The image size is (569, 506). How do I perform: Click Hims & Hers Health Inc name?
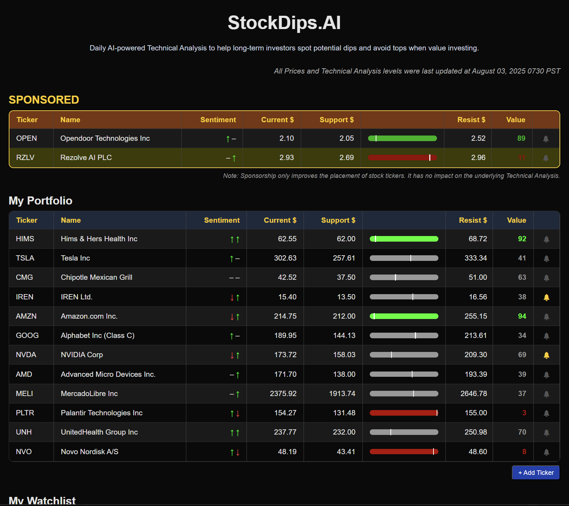tap(99, 239)
